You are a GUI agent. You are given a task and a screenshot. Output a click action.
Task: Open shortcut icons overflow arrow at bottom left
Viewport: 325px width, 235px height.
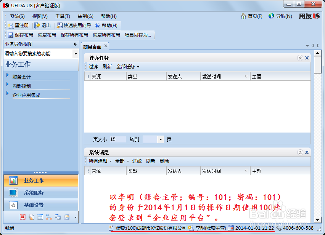(76, 217)
